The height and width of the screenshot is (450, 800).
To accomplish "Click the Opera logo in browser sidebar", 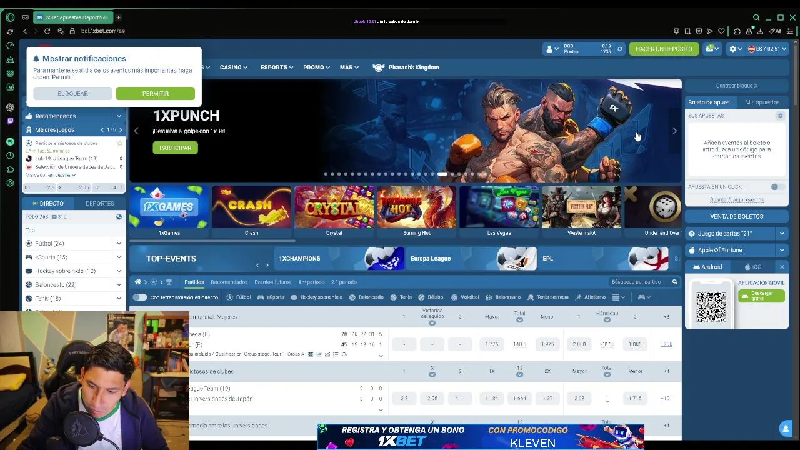I will (10, 17).
